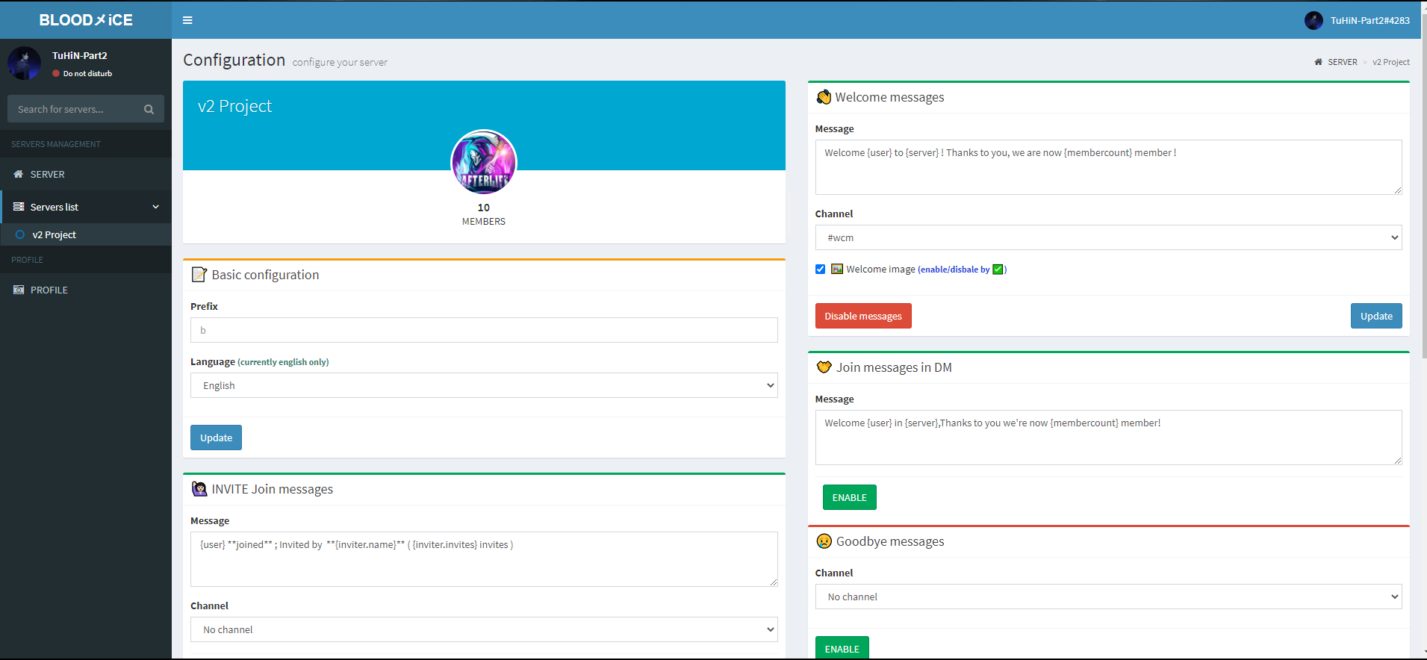Click the v2 Project server avatar image
1427x660 pixels.
483,163
